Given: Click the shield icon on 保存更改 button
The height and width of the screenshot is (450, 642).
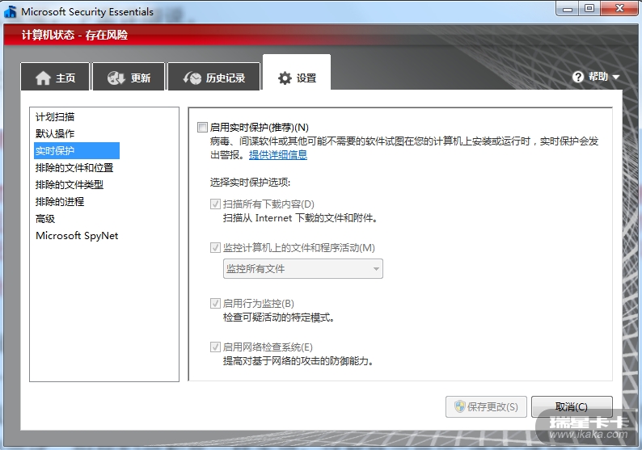Looking at the screenshot, I should [x=460, y=406].
